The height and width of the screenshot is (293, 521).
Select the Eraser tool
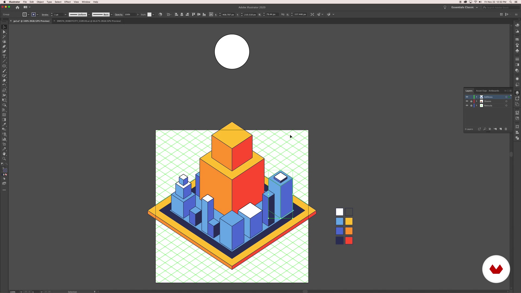click(x=4, y=81)
